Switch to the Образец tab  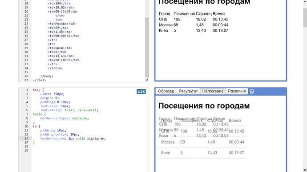[x=166, y=91]
